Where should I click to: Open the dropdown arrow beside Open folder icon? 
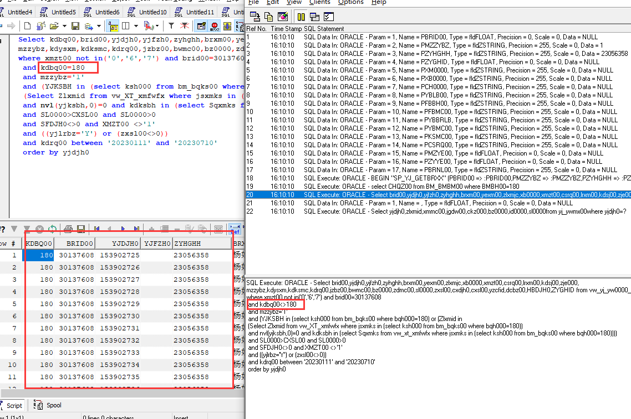[64, 26]
